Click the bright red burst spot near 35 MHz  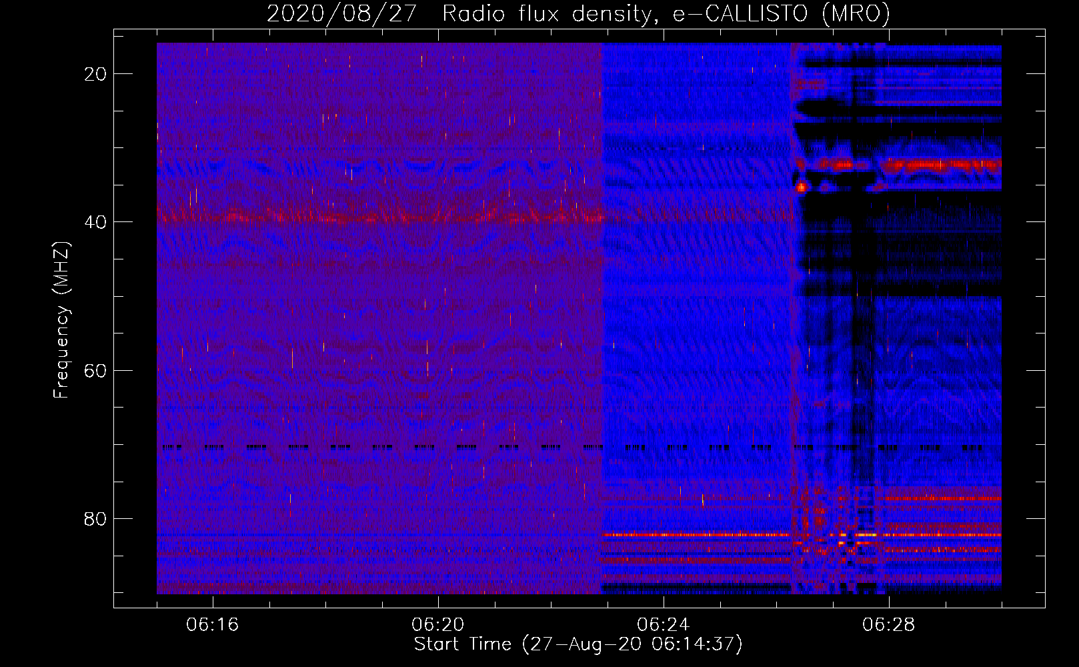point(802,187)
